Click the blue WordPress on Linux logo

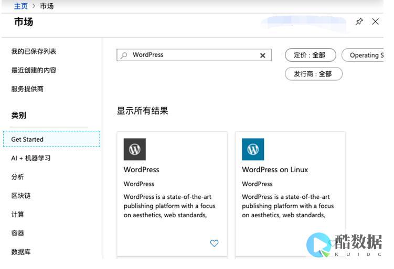coord(253,149)
